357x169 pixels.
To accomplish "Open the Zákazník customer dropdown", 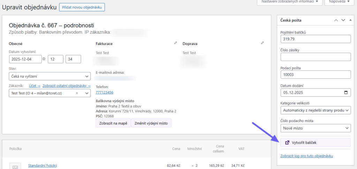I will (86, 93).
